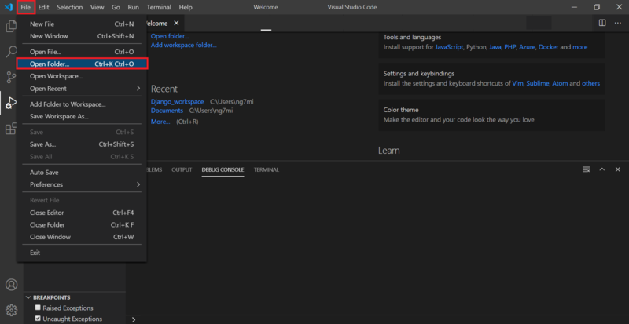Choose Close Editor menu entry
The width and height of the screenshot is (629, 324).
[x=82, y=213]
